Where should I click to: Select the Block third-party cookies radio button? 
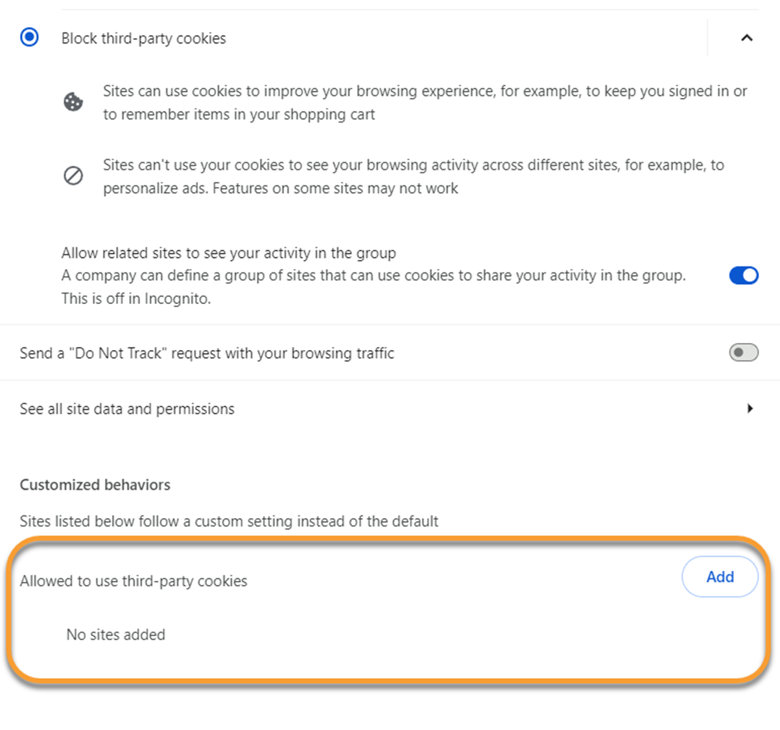click(29, 37)
